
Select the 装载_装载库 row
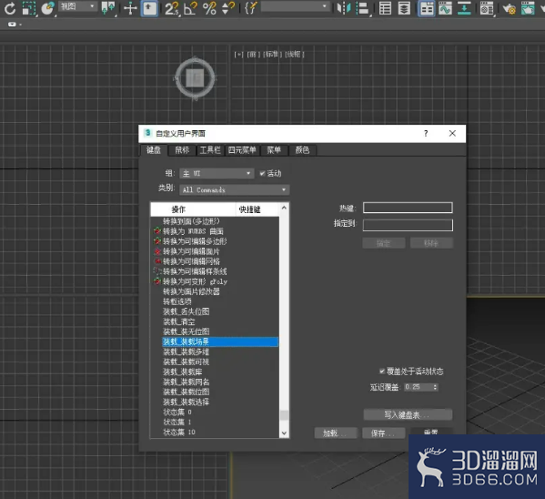coord(215,372)
